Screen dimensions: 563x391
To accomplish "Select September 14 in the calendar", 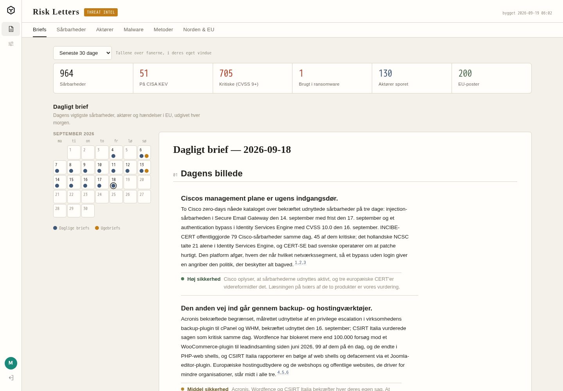I will pyautogui.click(x=60, y=182).
